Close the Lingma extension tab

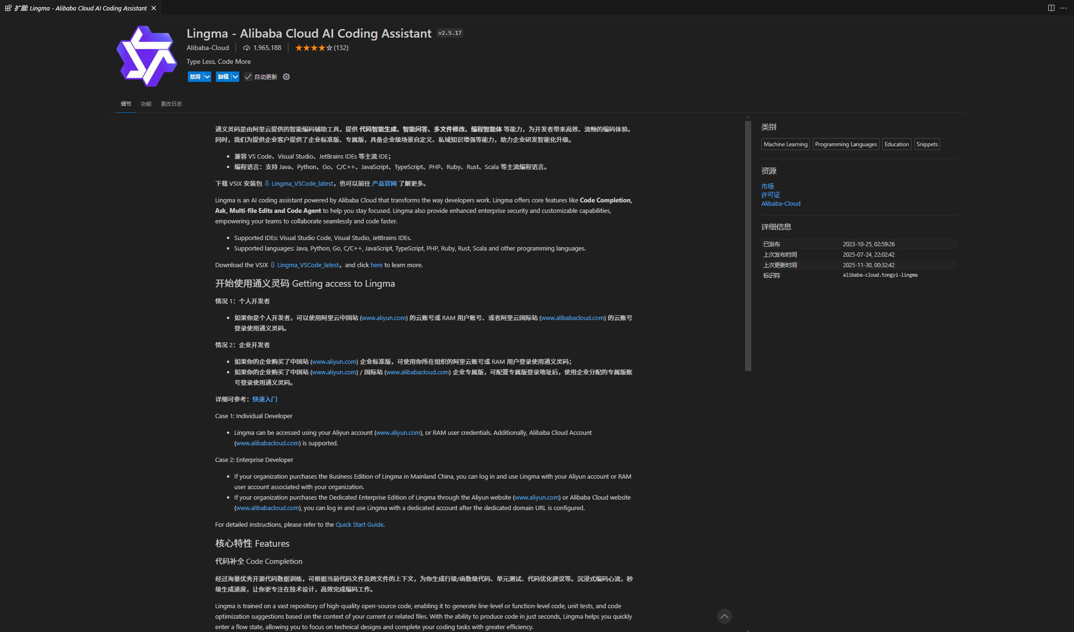tap(153, 8)
